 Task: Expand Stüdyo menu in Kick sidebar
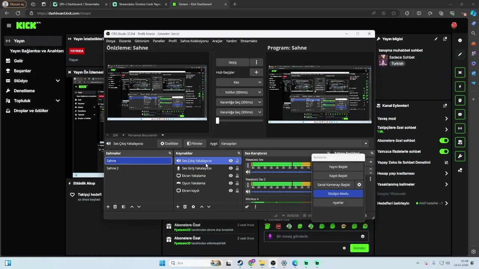58,81
